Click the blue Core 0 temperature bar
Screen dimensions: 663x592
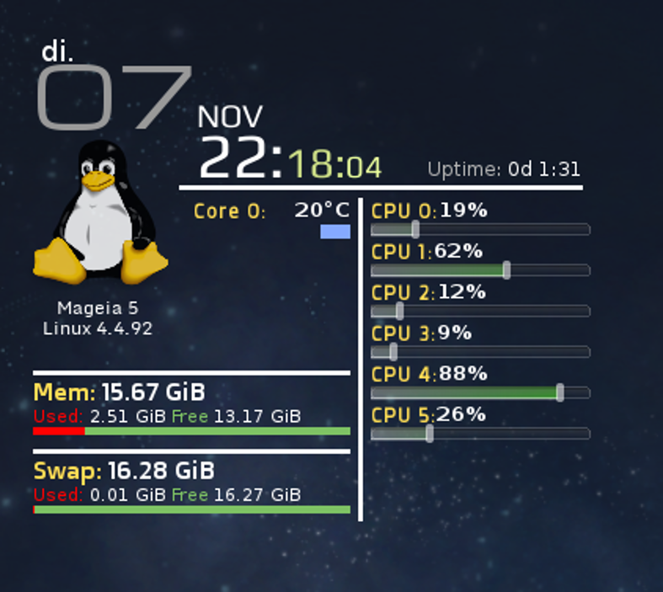point(335,232)
